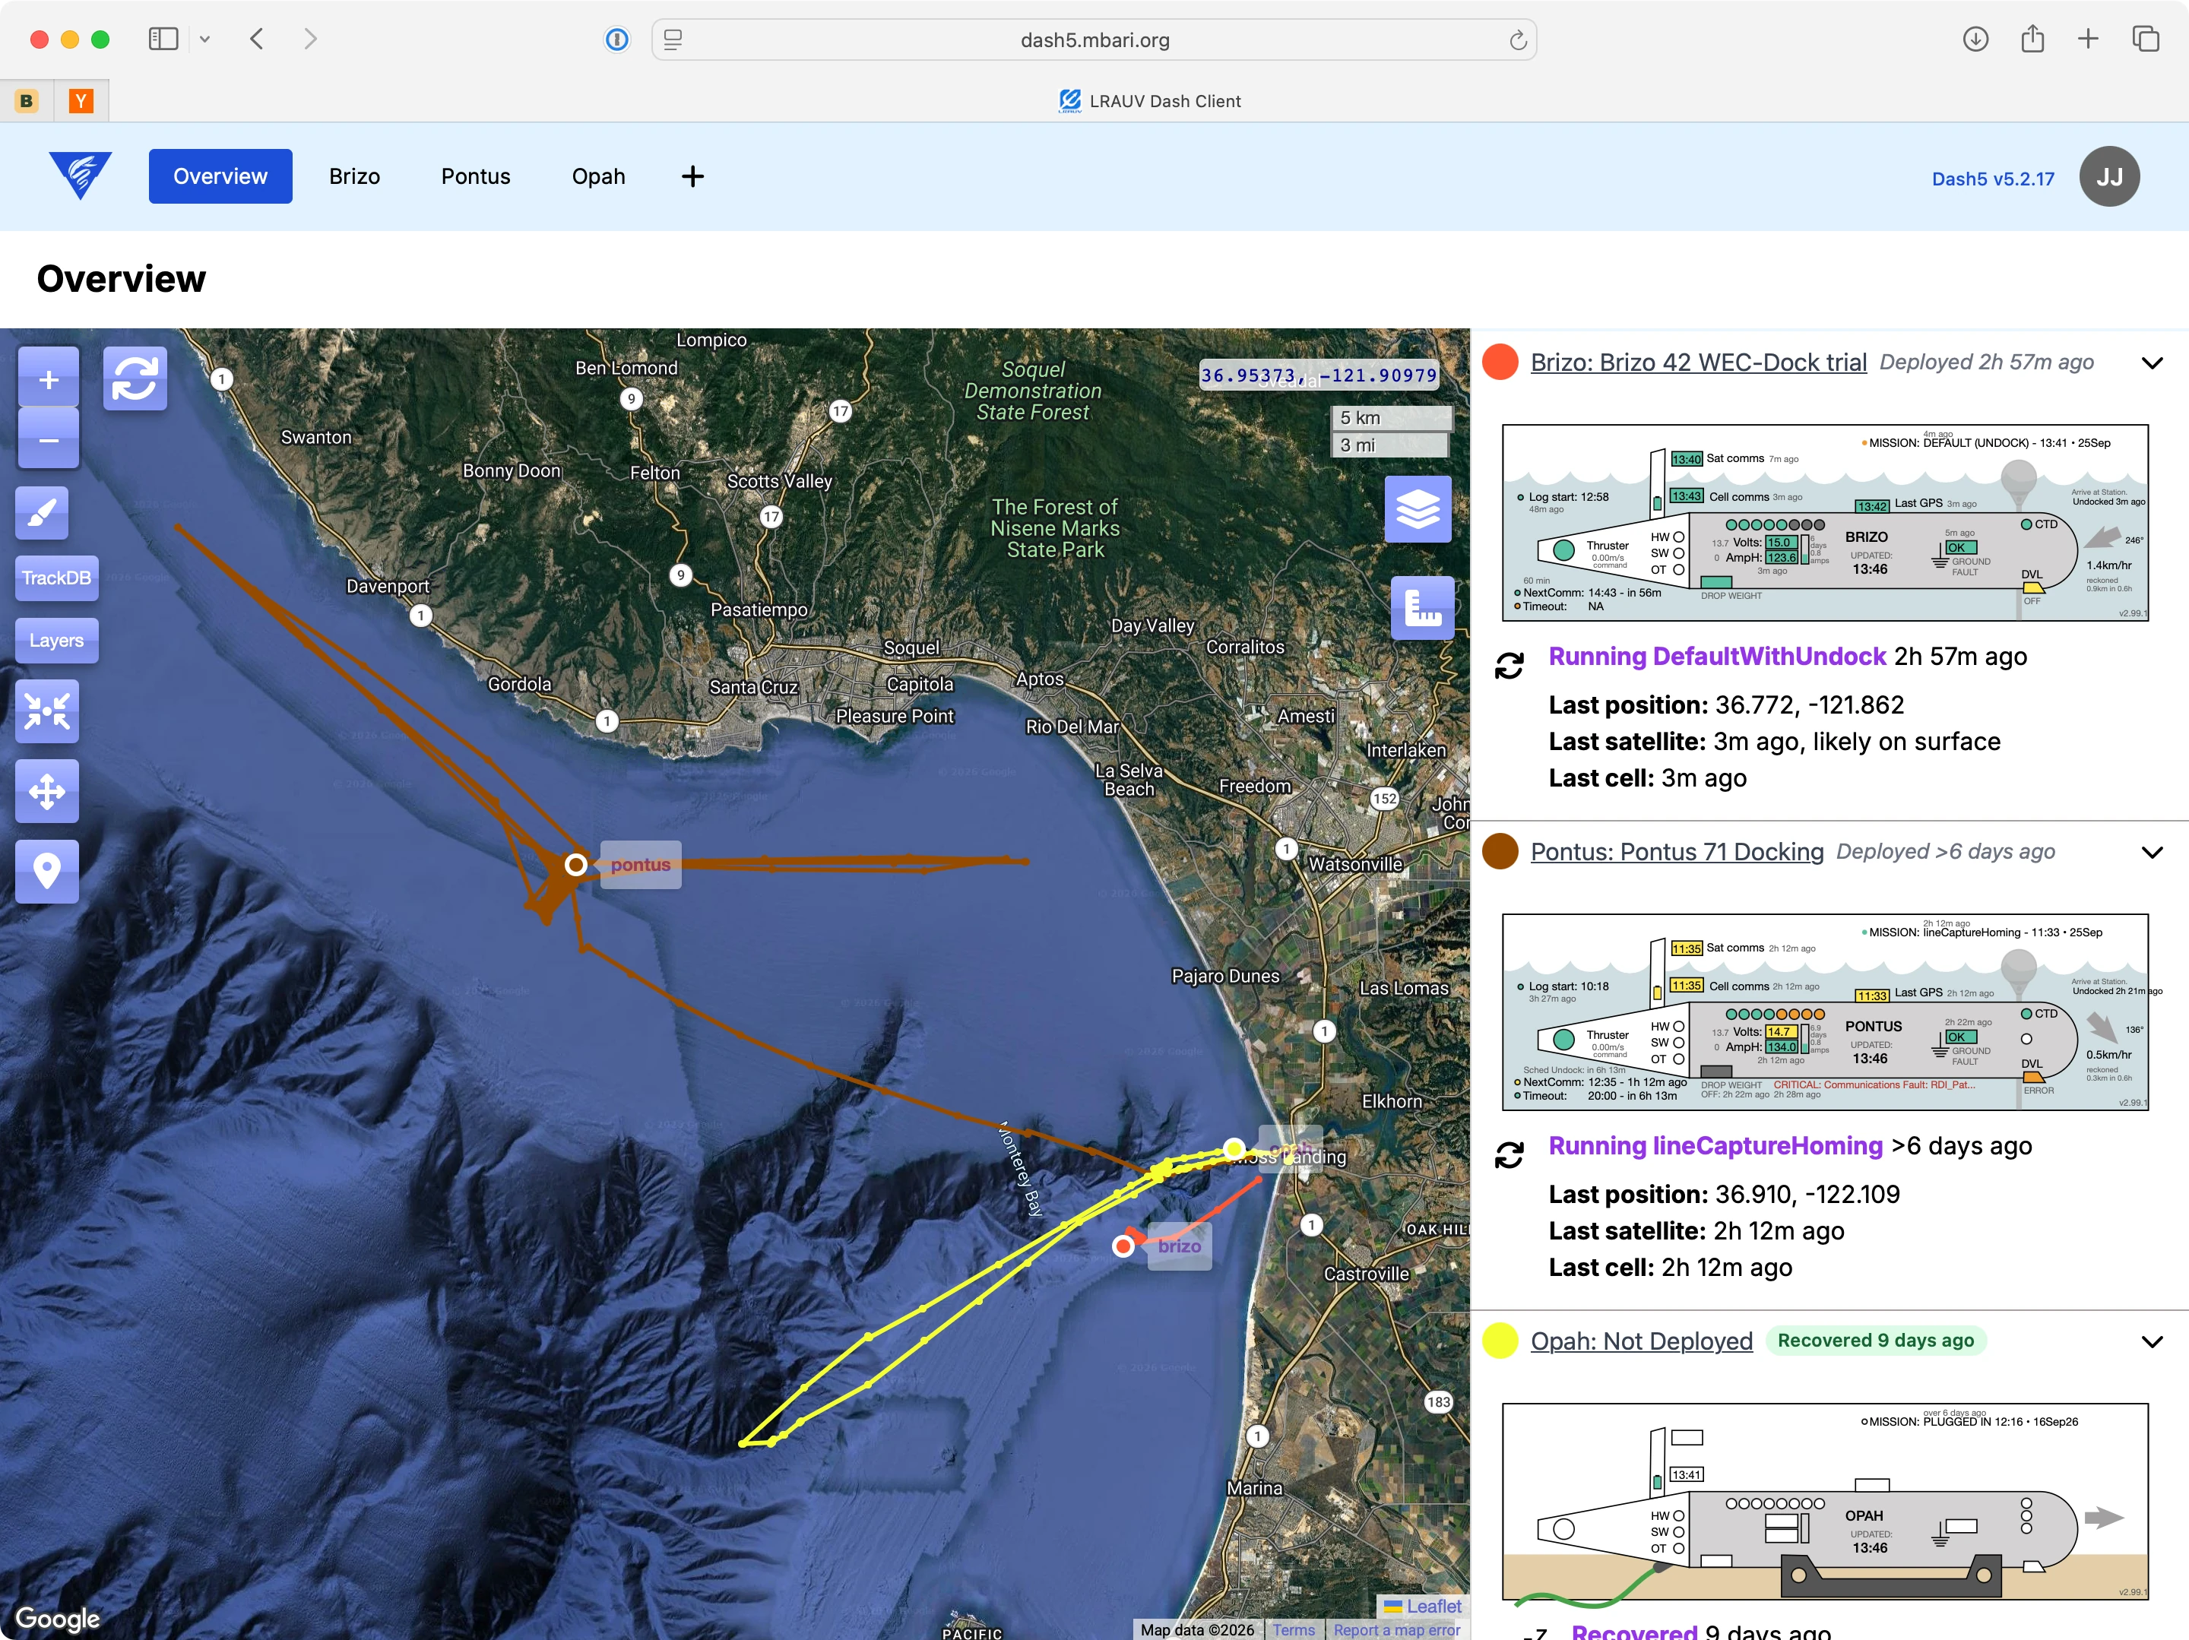Viewport: 2189px width, 1640px height.
Task: Open the Pontus vehicle diagram thumbnail
Action: (x=1825, y=1012)
